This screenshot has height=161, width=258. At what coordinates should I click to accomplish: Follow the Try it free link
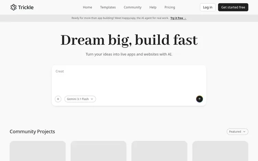point(178,18)
